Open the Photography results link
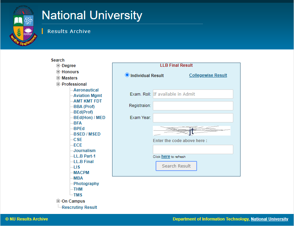294x226 pixels. [86, 184]
